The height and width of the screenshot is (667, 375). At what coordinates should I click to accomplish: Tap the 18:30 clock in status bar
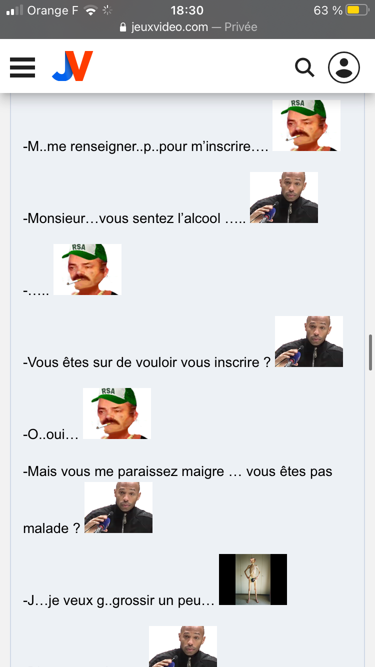(x=187, y=10)
